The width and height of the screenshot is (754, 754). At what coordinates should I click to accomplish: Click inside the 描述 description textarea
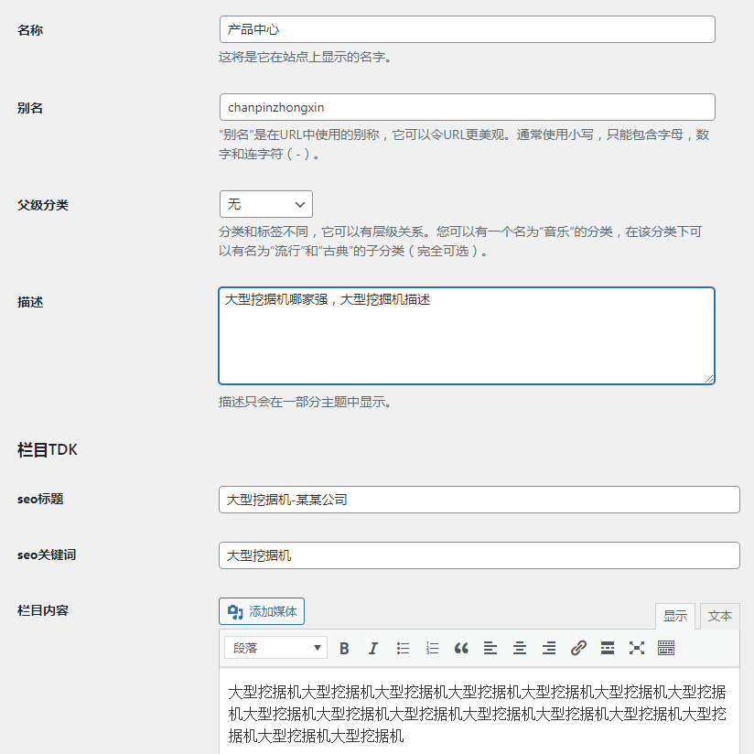(466, 335)
